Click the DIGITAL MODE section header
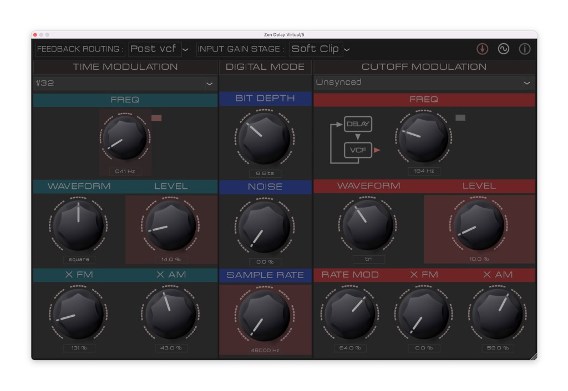This screenshot has height=391, width=568. (265, 67)
